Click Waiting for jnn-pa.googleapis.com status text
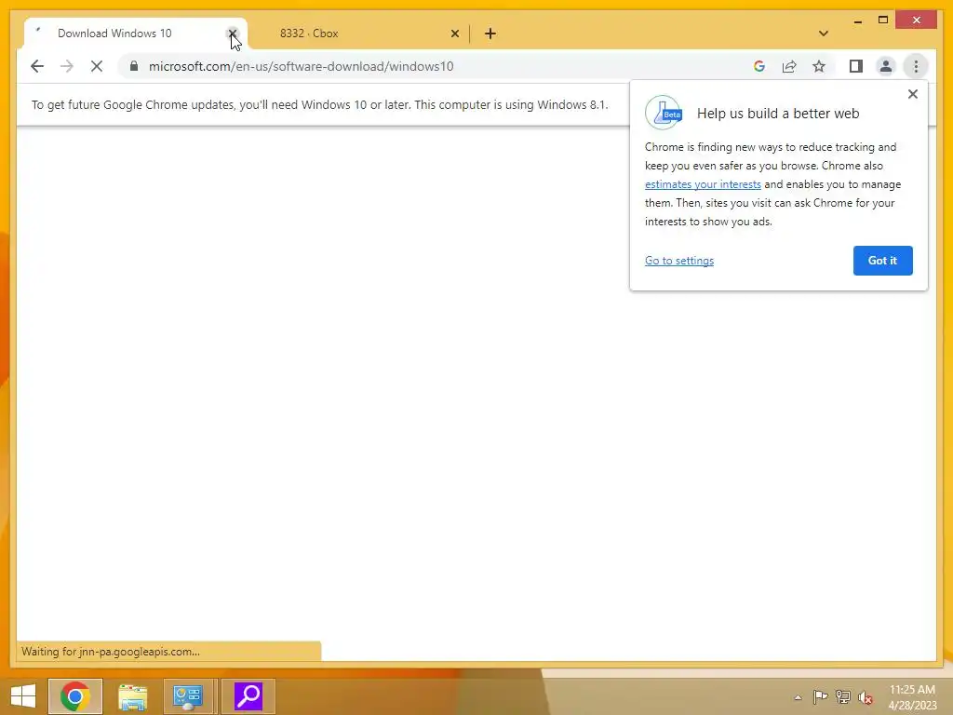953x715 pixels. (x=111, y=651)
